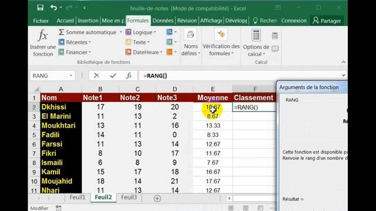Click the Name Box showing RANG

click(49, 76)
